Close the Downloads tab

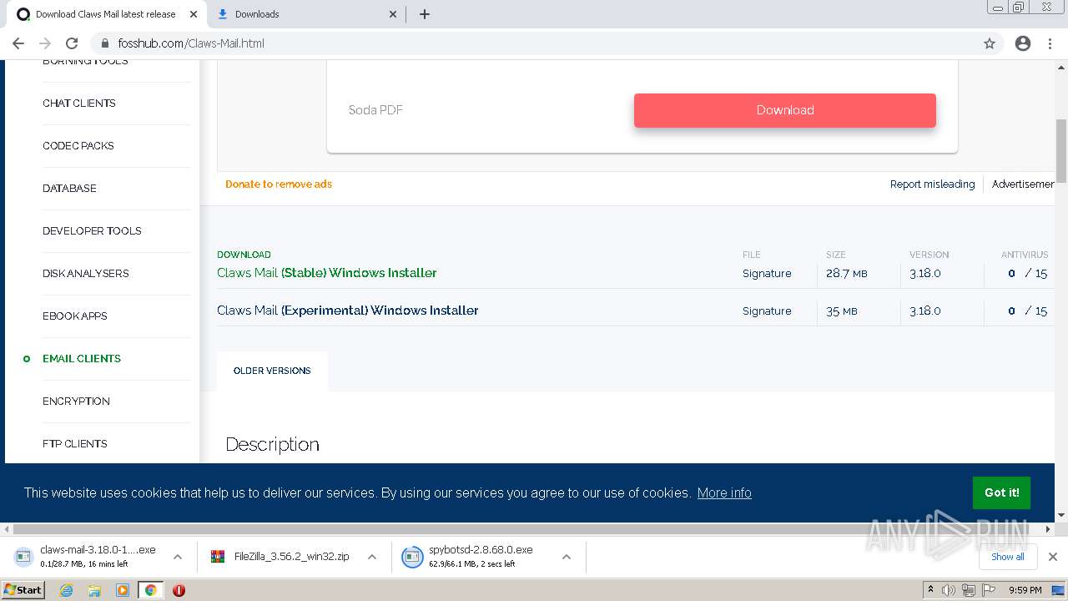point(394,14)
